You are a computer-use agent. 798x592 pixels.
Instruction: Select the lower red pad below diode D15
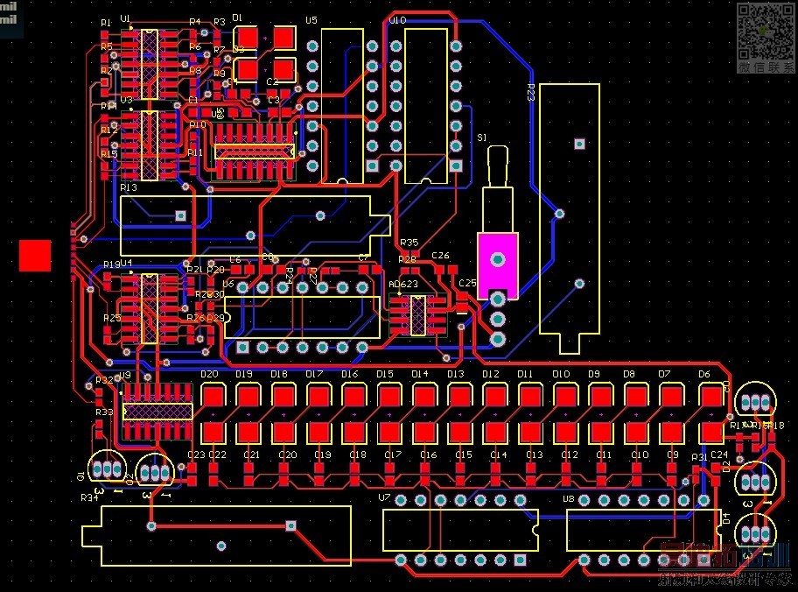tap(389, 433)
